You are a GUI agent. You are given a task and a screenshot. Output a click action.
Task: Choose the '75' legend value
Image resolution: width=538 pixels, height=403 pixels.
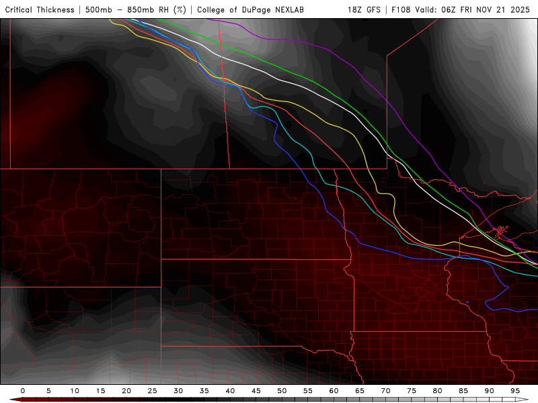pos(412,391)
